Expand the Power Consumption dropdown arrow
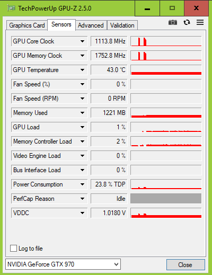 tap(82, 184)
